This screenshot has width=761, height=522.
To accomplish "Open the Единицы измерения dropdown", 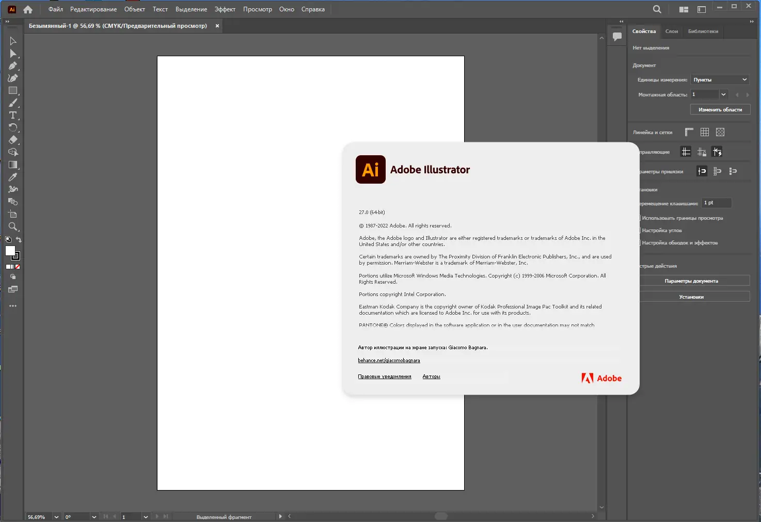I will (719, 79).
